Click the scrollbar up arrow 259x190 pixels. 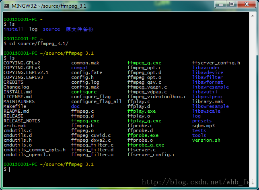pyautogui.click(x=253, y=16)
